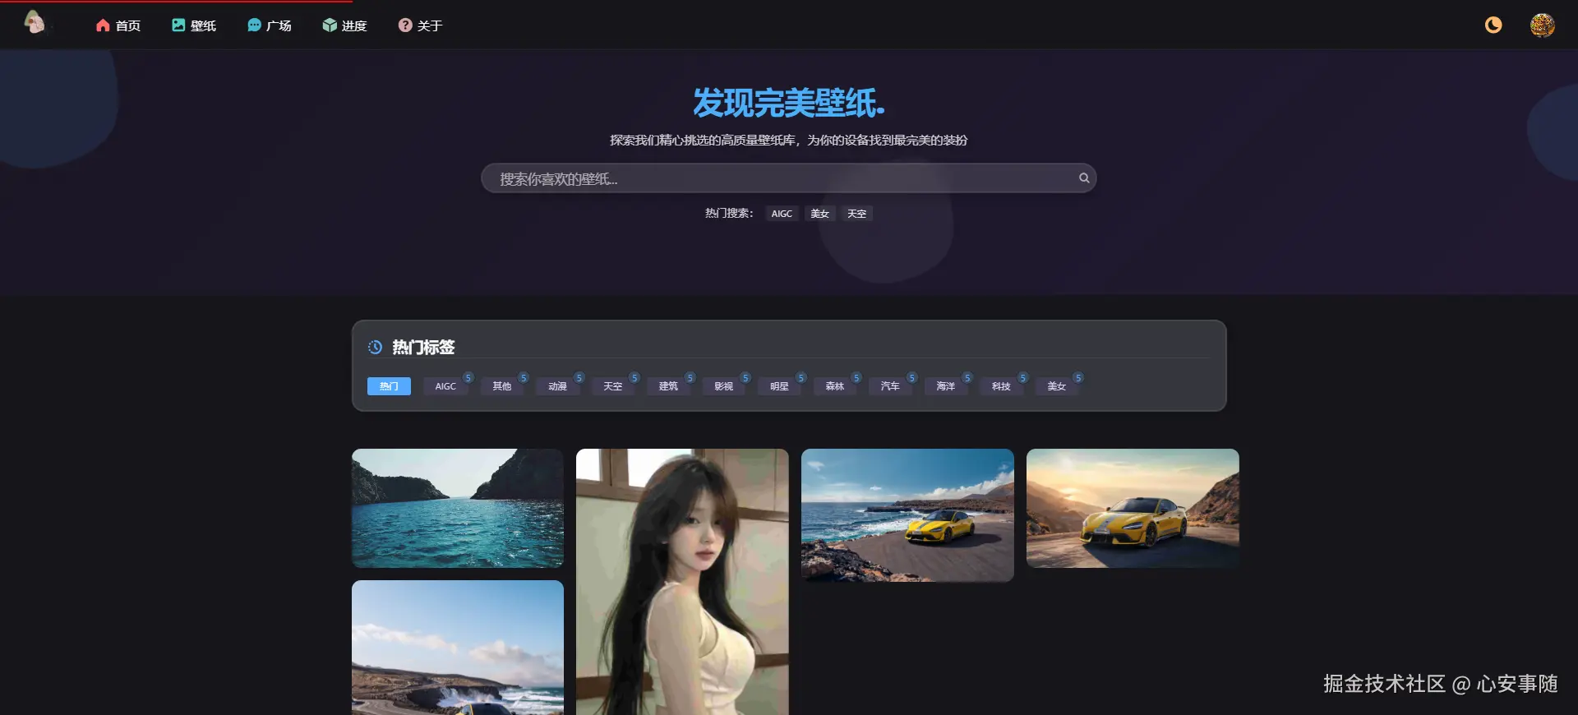Filter wallpapers by 明星 tag
Screen dimensions: 1578x715
point(779,386)
